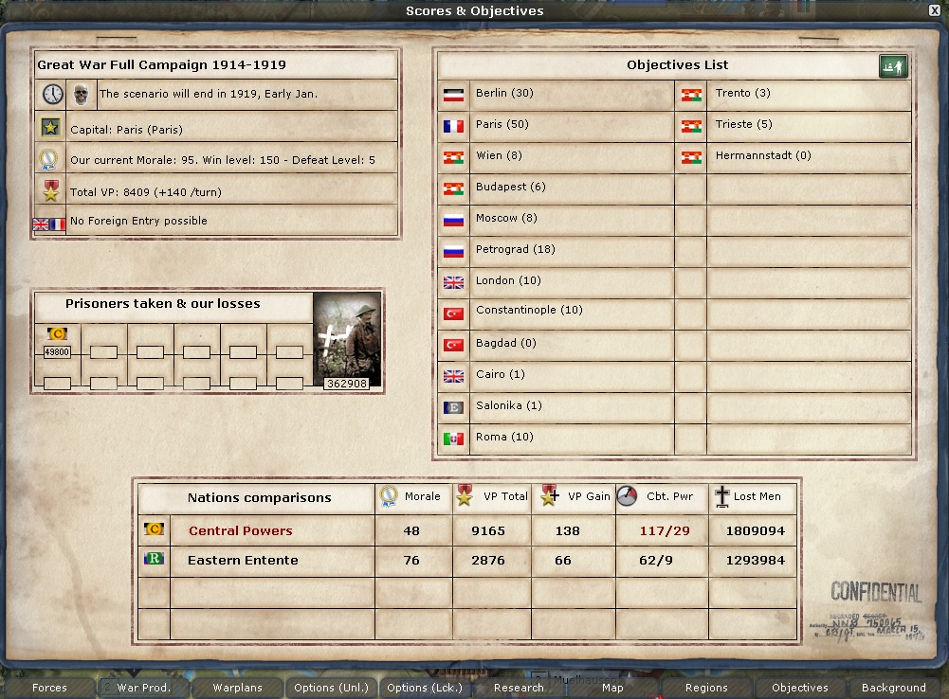Select Berlin objective in the list
The width and height of the screenshot is (949, 699).
point(504,94)
